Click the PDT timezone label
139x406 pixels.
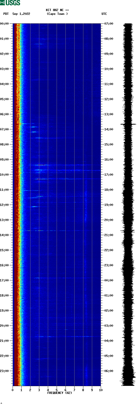point(6,14)
